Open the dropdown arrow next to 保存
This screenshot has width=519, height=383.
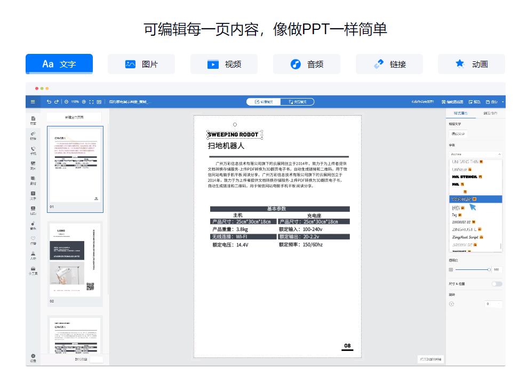click(x=502, y=101)
